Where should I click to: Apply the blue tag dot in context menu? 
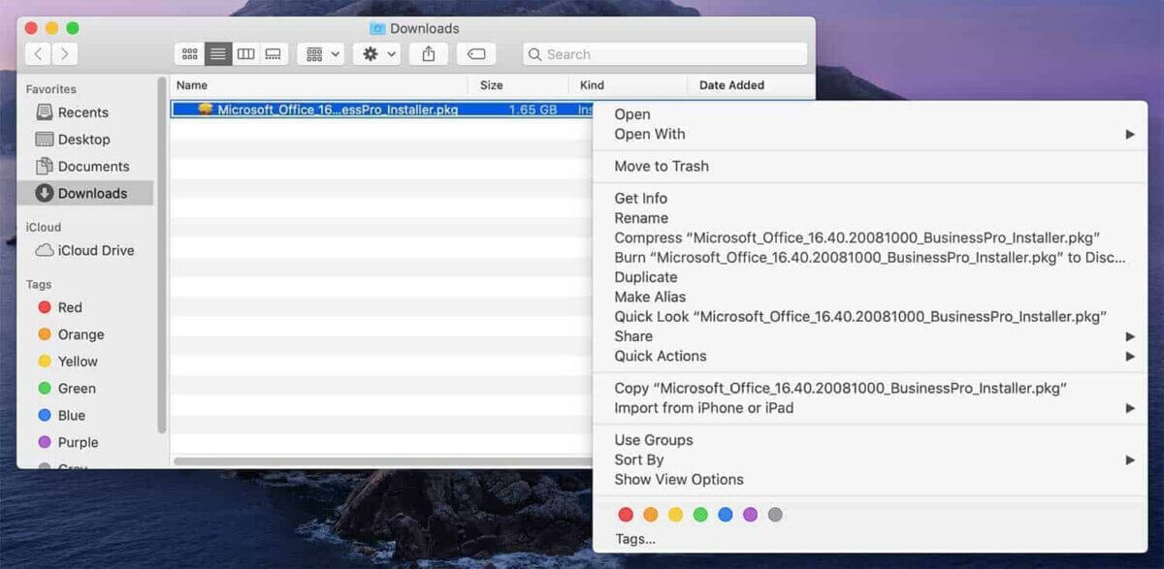click(726, 515)
